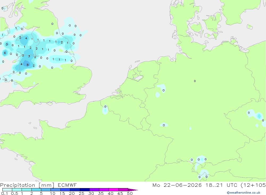The width and height of the screenshot is (266, 195).
Task: Select the legend color between 15 and 20
Action: (x=65, y=190)
